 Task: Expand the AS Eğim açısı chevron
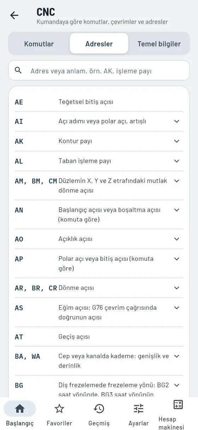177,308
